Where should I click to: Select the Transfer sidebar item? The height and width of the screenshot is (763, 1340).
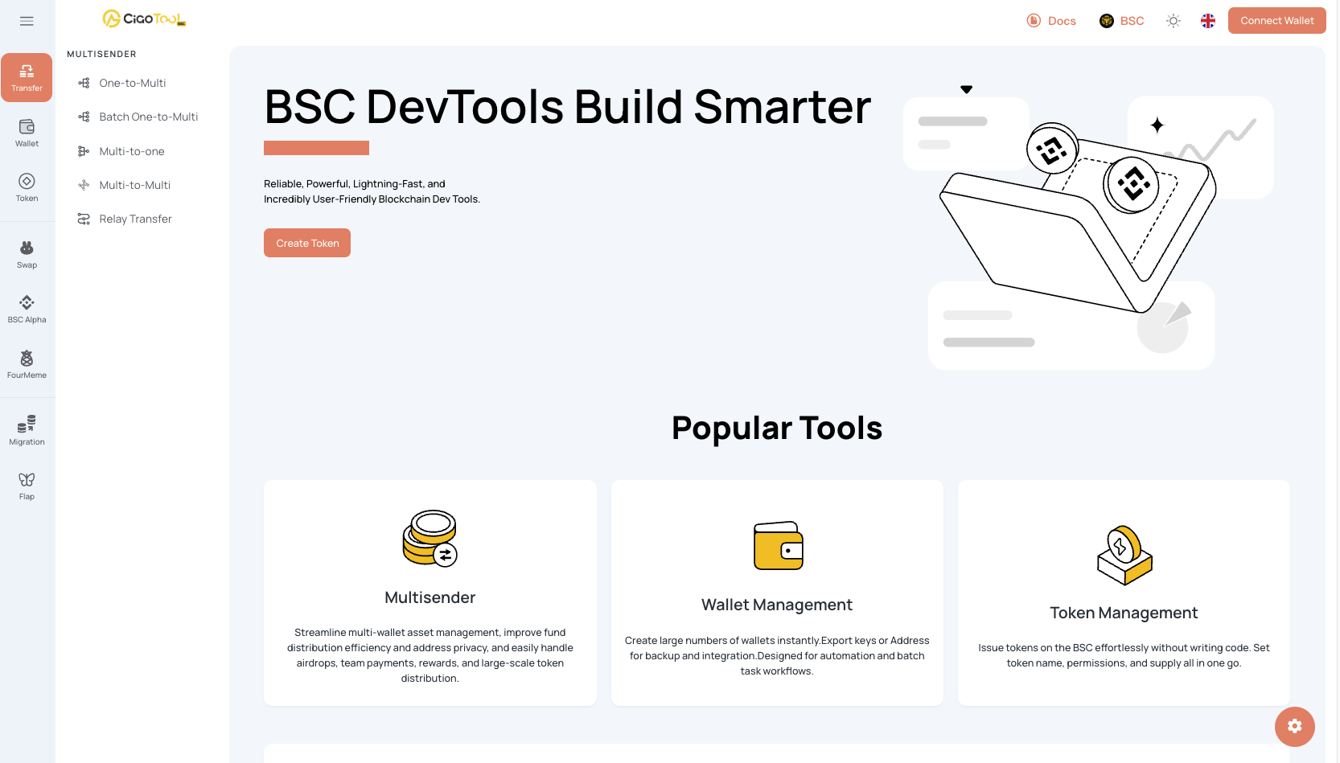click(x=27, y=77)
